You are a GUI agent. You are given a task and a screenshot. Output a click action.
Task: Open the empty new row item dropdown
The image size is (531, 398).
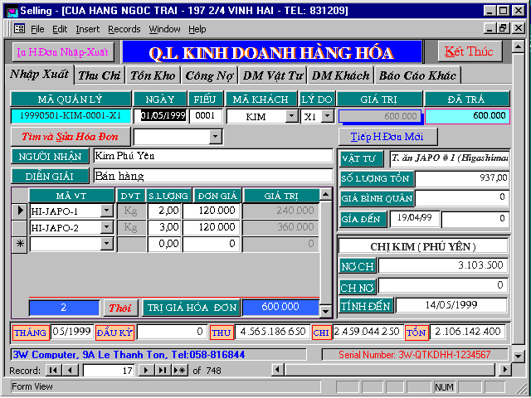107,244
